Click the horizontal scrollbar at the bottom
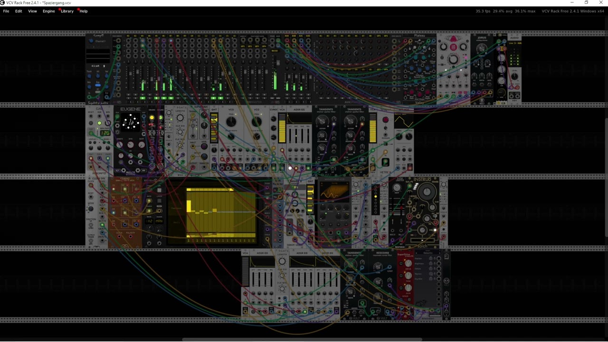Image resolution: width=608 pixels, height=342 pixels. (x=303, y=340)
